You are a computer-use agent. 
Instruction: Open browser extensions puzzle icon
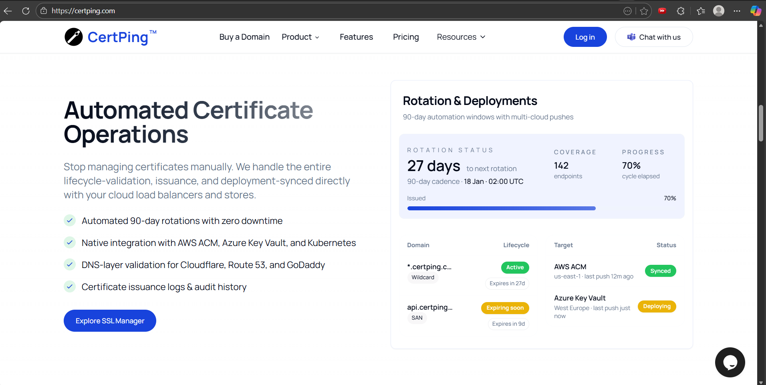(680, 11)
